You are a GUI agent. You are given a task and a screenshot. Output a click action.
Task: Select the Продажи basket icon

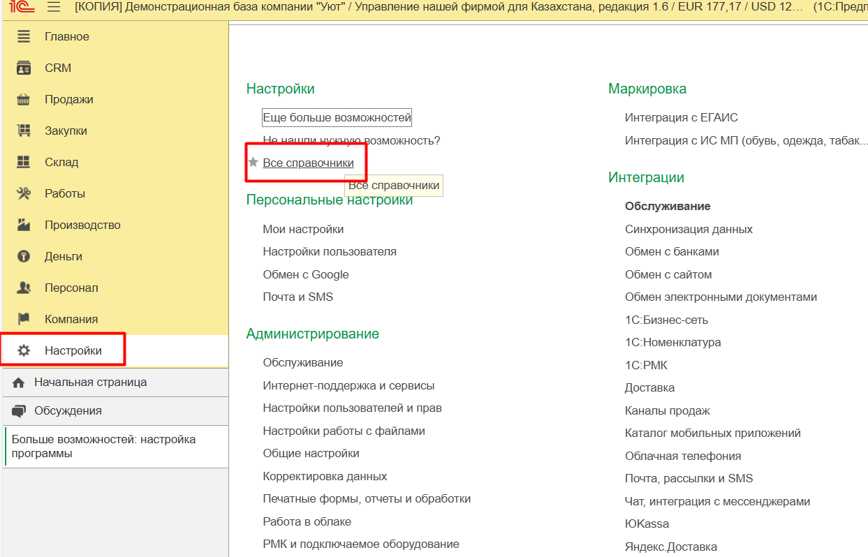[24, 99]
